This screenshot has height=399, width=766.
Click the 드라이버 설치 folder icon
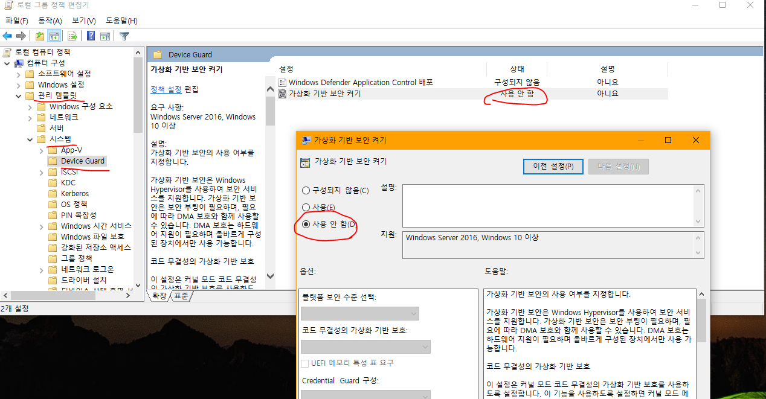click(53, 280)
